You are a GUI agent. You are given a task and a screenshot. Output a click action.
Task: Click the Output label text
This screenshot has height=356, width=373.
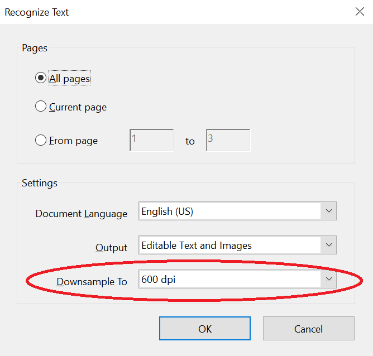click(x=112, y=248)
